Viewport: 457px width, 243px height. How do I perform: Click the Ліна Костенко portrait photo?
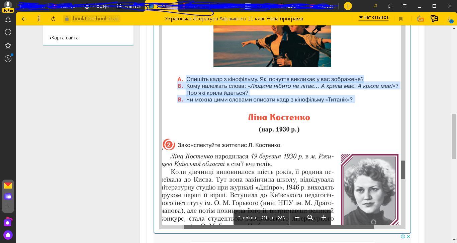point(370,189)
